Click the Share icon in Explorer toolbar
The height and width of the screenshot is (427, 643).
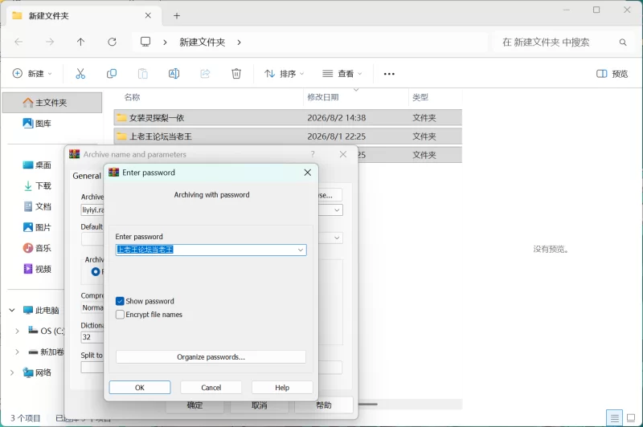(205, 74)
